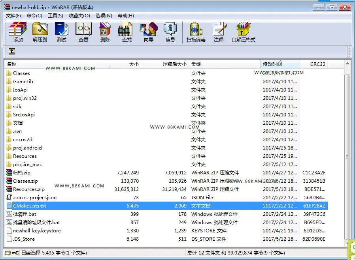Show archive 信息 (Info)
The image size is (355, 260).
coord(170,32)
